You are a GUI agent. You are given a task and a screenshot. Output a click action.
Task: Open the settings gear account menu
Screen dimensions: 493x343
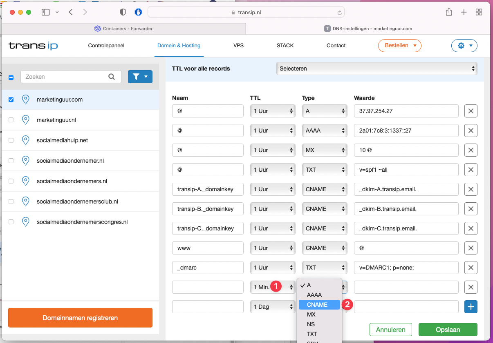(464, 46)
